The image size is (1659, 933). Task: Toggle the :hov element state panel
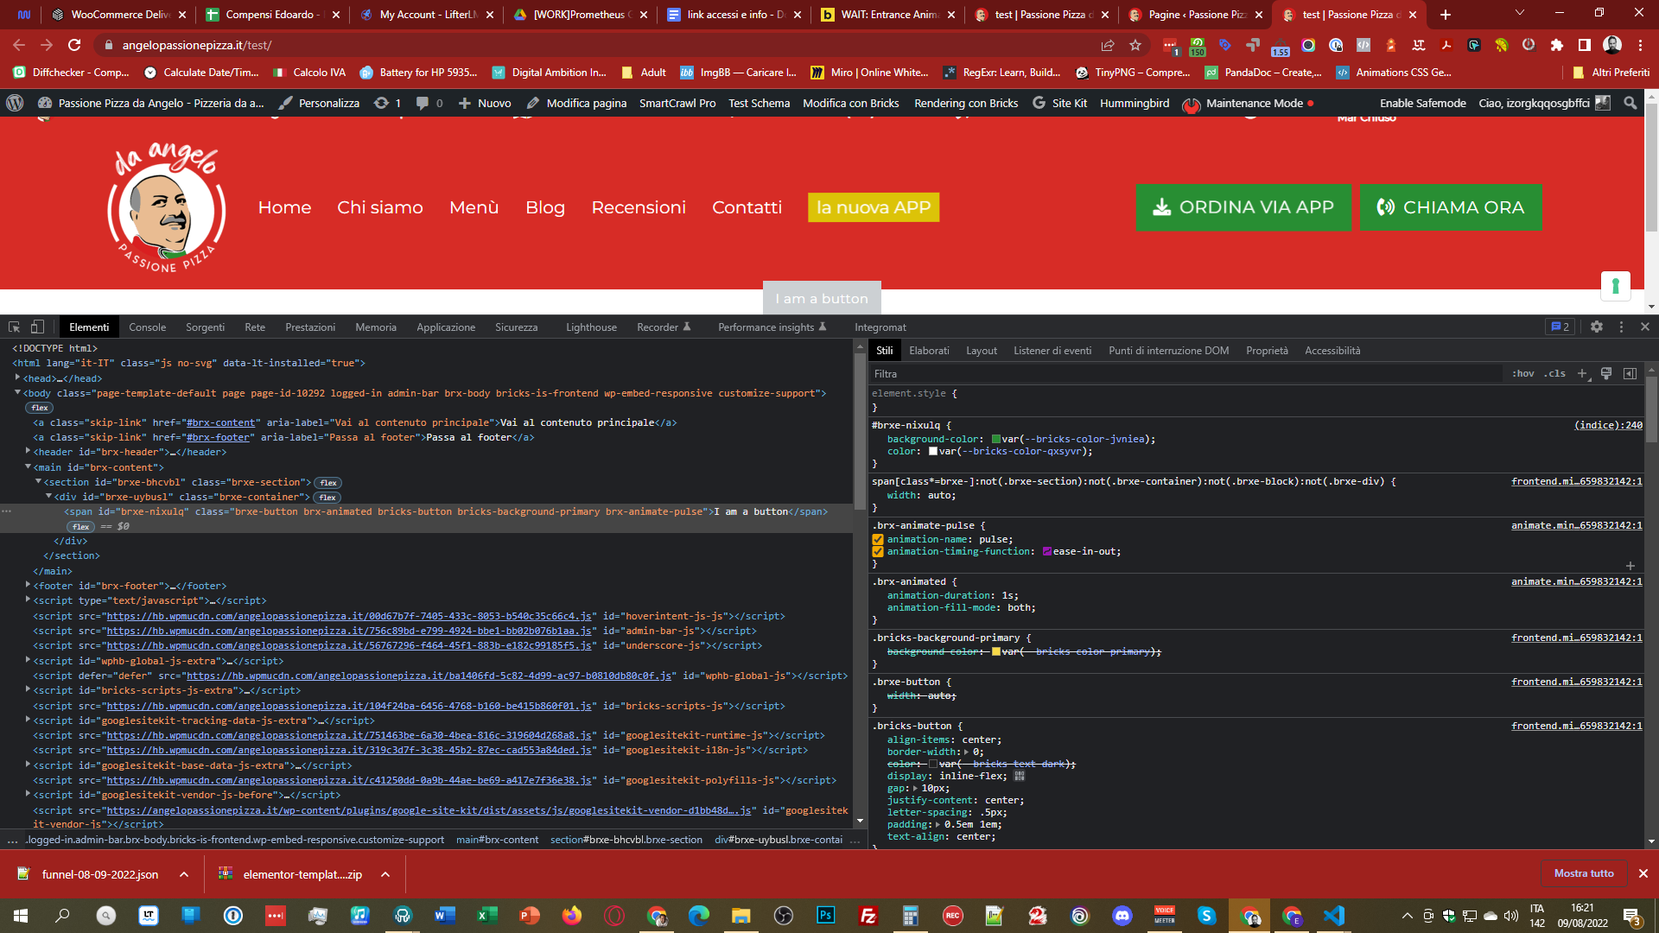[x=1522, y=374]
